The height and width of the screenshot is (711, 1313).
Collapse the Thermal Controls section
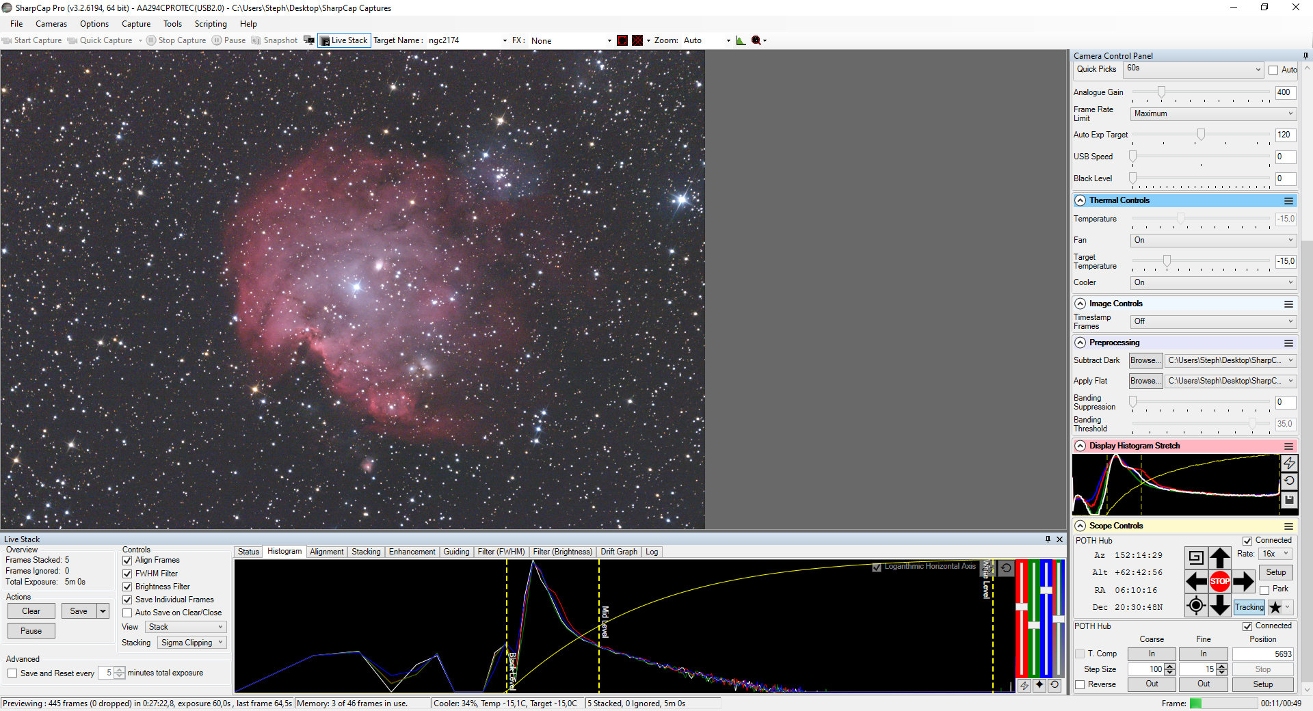point(1080,200)
